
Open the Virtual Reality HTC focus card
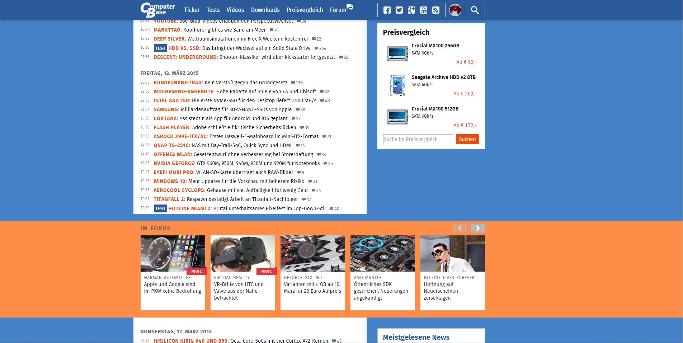[243, 273]
